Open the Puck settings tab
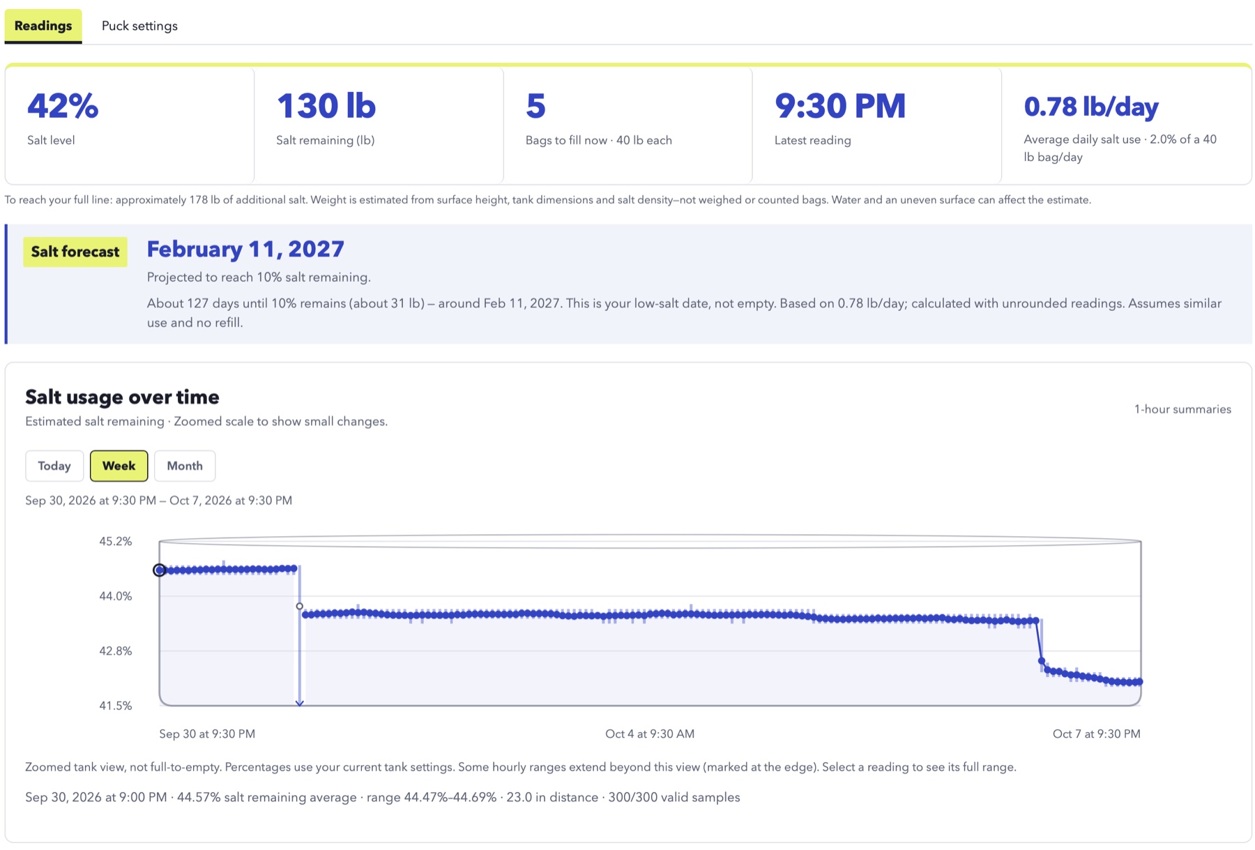 139,26
